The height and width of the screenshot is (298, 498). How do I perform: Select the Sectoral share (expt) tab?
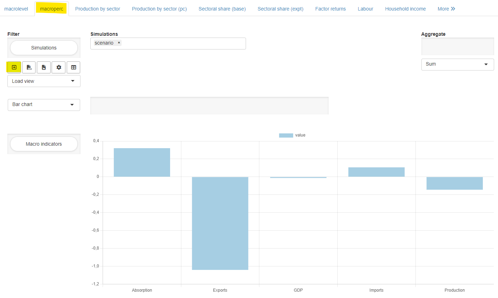(x=280, y=8)
